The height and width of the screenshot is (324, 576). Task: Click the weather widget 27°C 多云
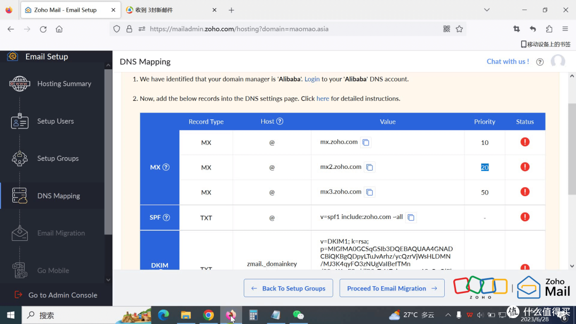click(x=411, y=315)
